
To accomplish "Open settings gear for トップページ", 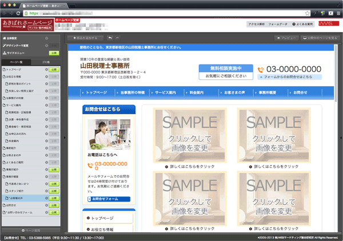I will point(46,69).
